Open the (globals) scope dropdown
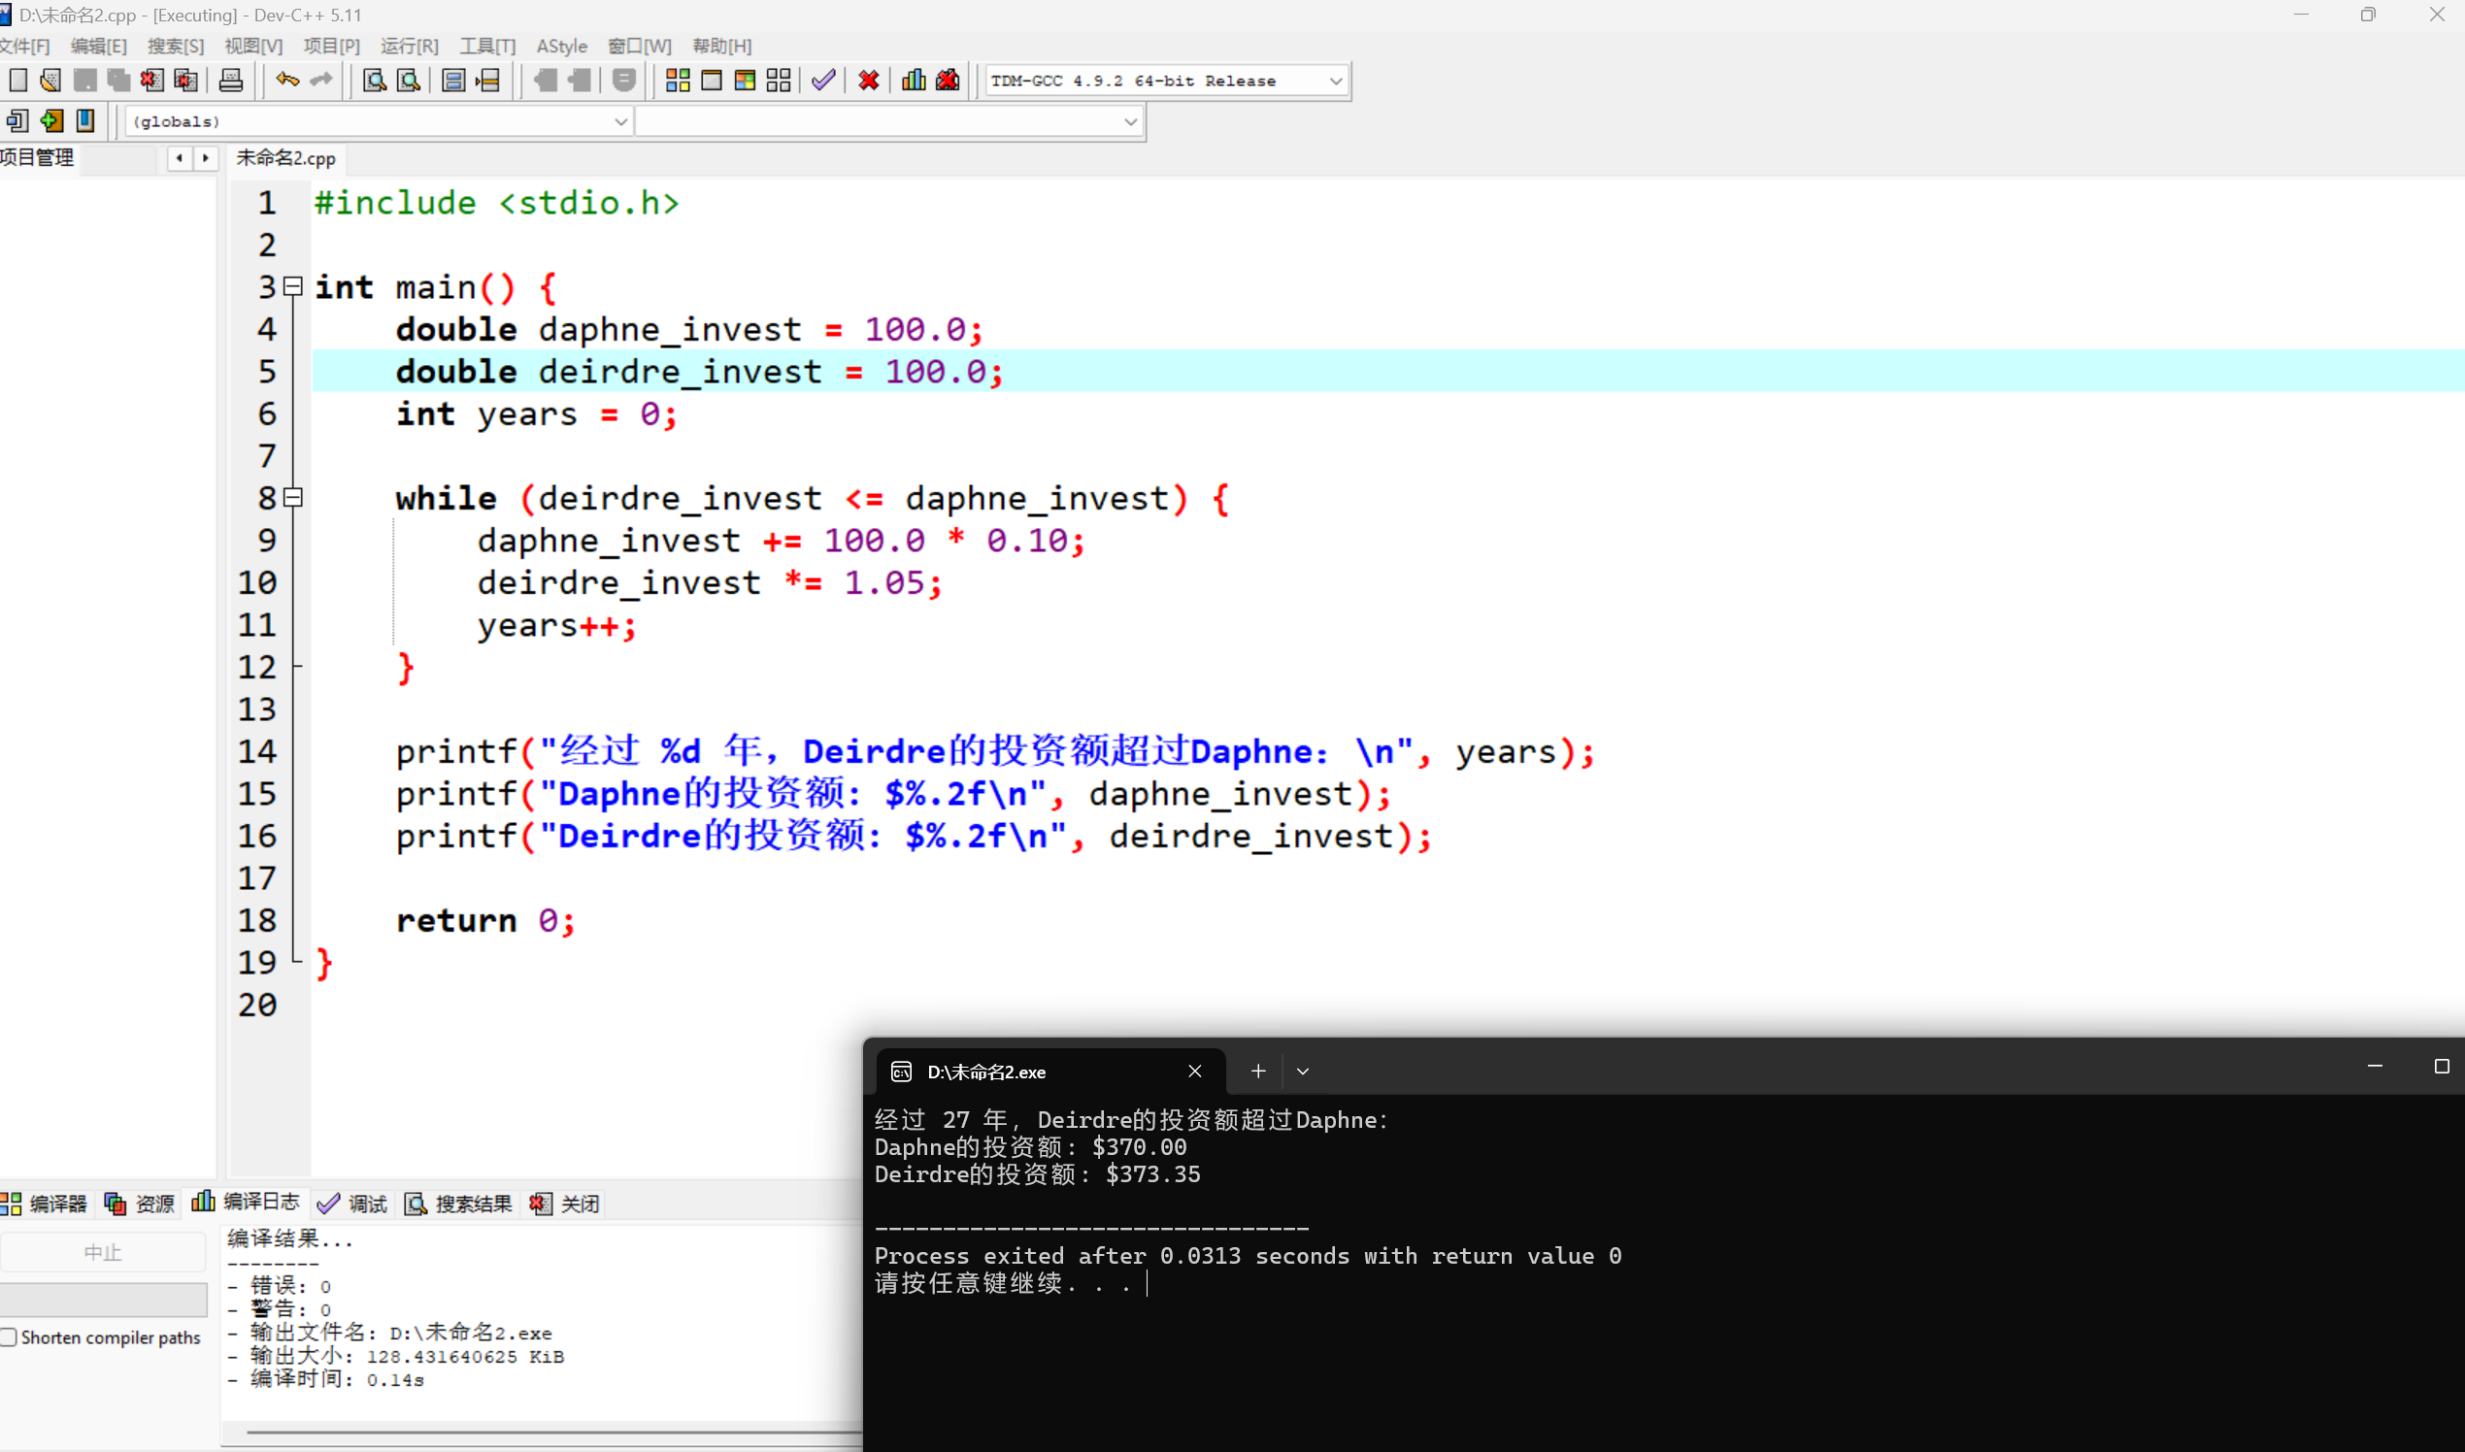This screenshot has width=2465, height=1452. [x=620, y=121]
